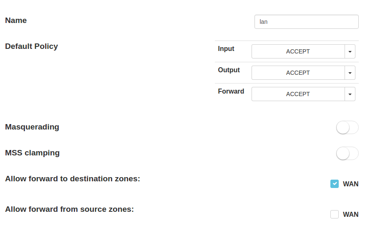Click the Name field label
365x226 pixels.
point(16,20)
